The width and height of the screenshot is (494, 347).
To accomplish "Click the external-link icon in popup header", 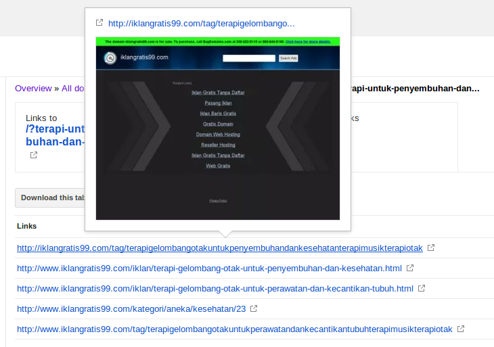I will click(99, 23).
